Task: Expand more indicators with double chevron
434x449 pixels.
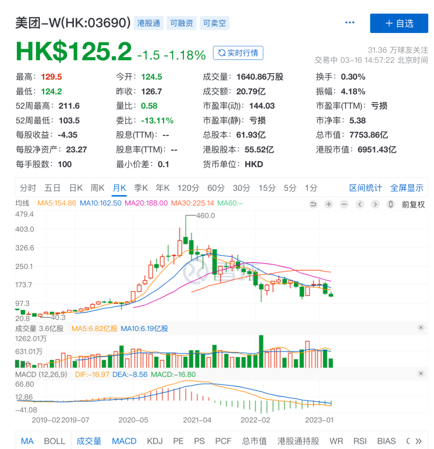Action: point(419,441)
